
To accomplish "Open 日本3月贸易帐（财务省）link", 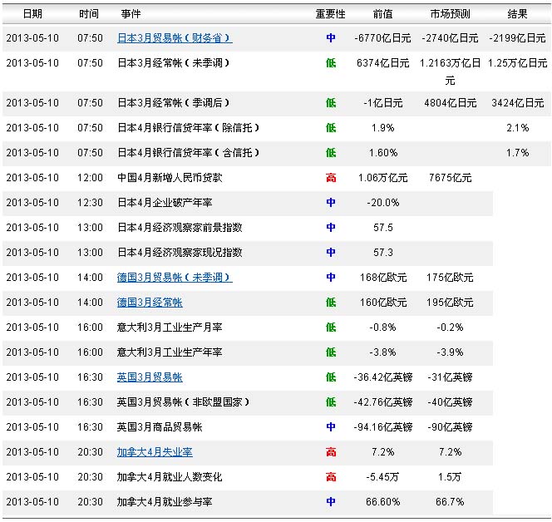I will [x=175, y=38].
